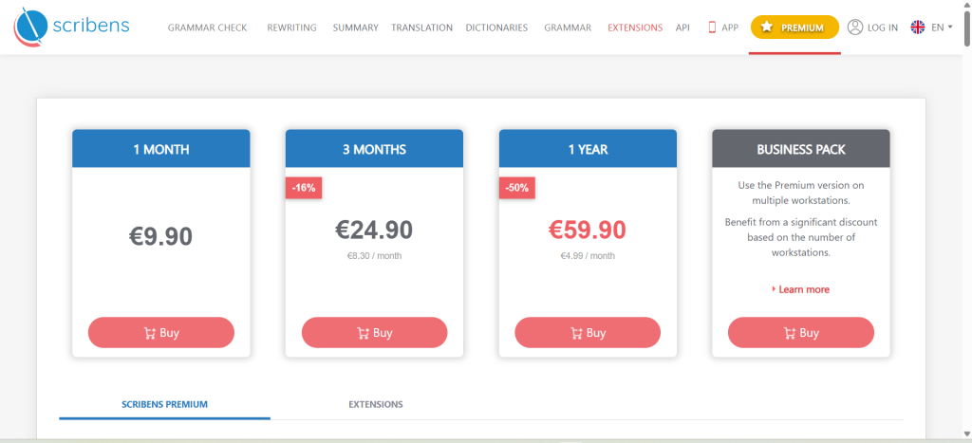Click the €4.99 / month text
Screen dimensions: 972x443
tap(588, 256)
